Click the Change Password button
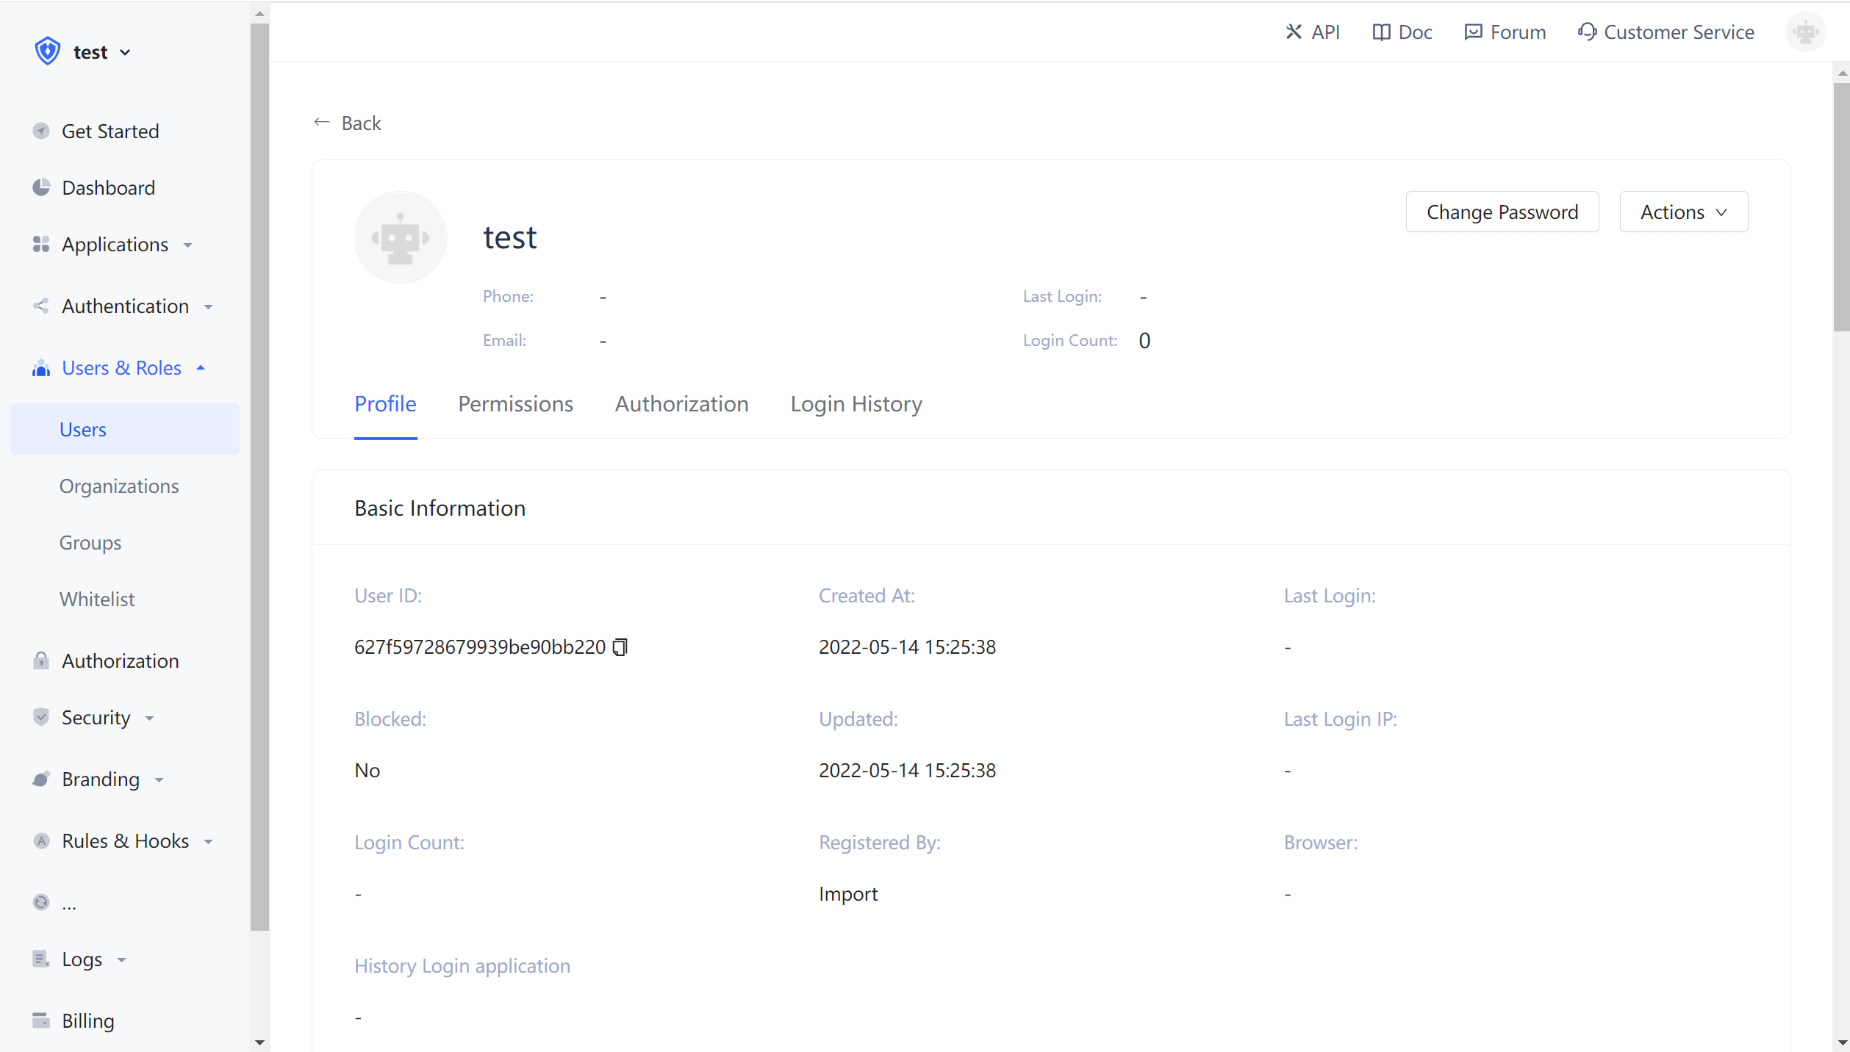Image resolution: width=1850 pixels, height=1052 pixels. (1502, 212)
